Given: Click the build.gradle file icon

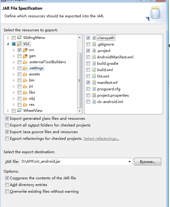Looking at the screenshot, I should coord(94,63).
